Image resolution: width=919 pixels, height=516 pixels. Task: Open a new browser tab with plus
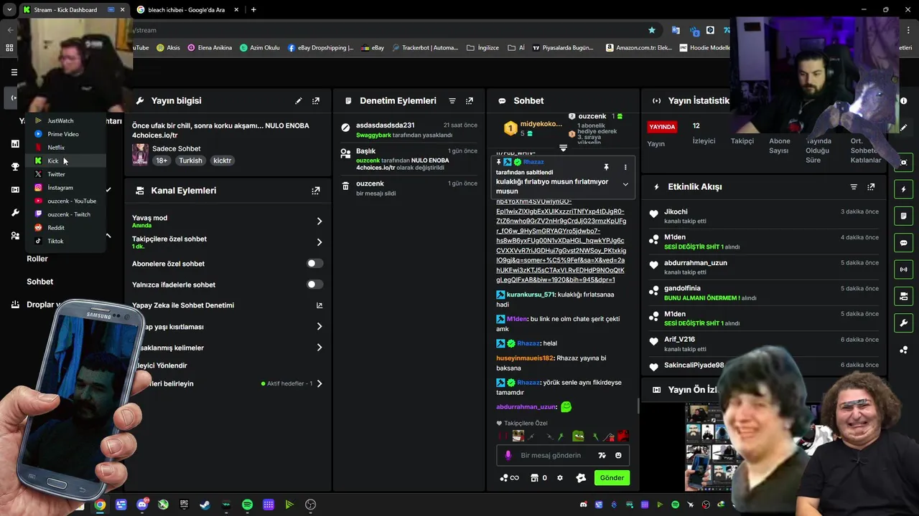coord(253,10)
